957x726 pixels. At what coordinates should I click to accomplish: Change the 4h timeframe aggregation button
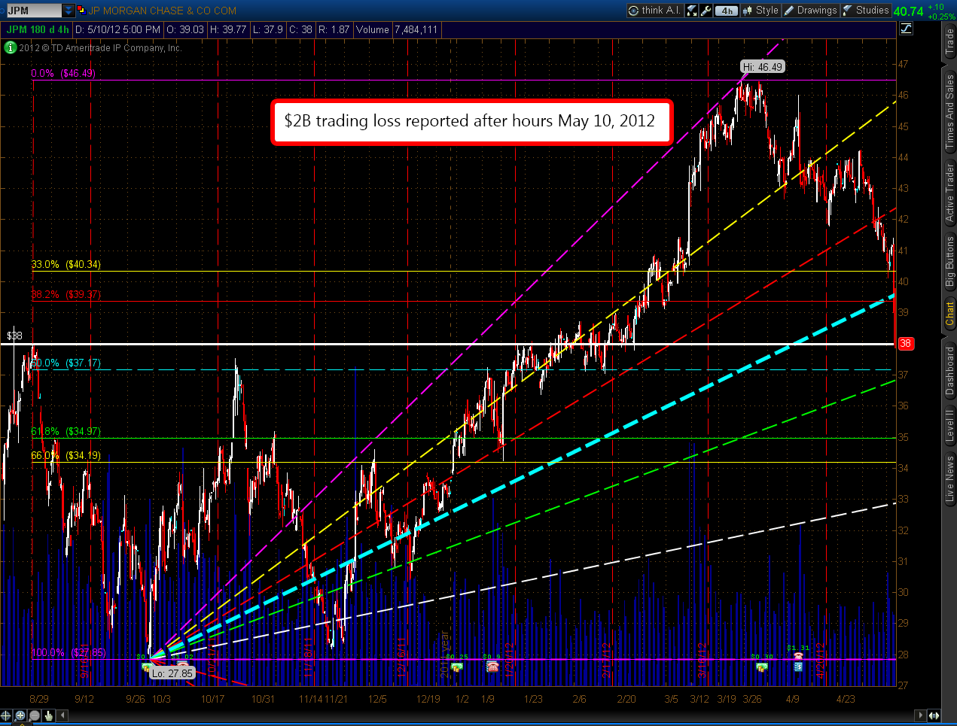coord(727,11)
